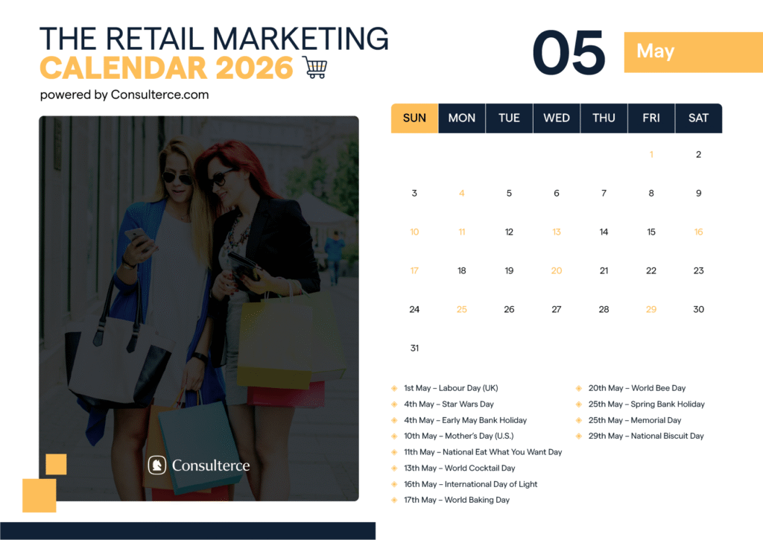The height and width of the screenshot is (540, 763).
Task: Open the 05 month number selector
Action: click(x=570, y=51)
